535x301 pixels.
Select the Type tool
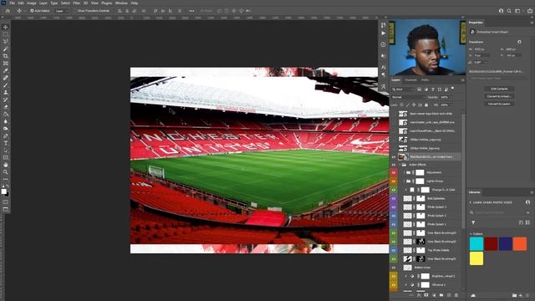point(6,143)
